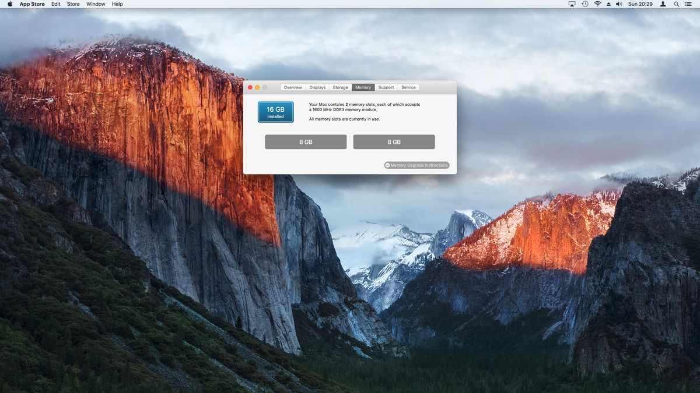700x393 pixels.
Task: Open Spotlight search
Action: pyautogui.click(x=675, y=4)
